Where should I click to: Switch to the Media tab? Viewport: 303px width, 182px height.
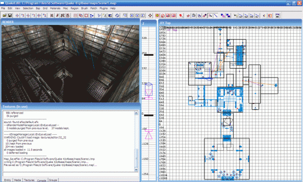18,180
